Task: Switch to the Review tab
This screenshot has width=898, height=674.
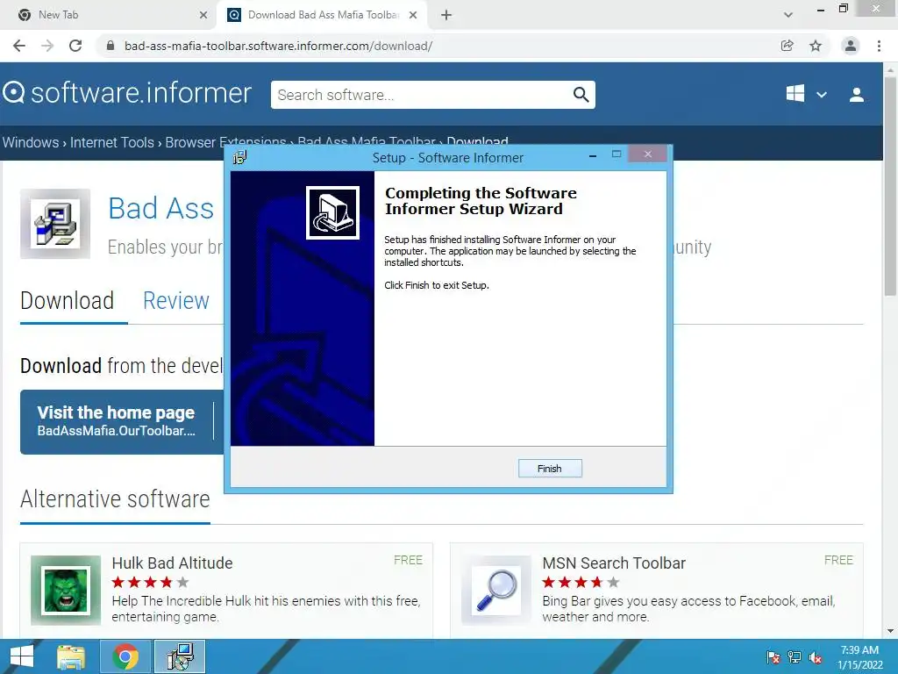Action: pos(175,301)
